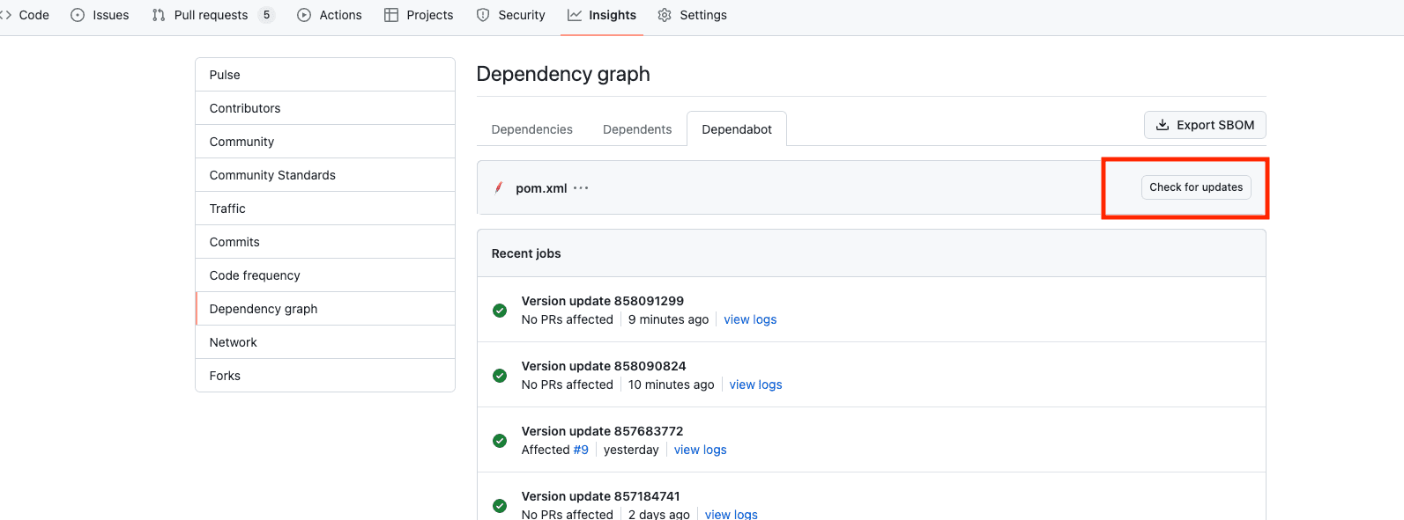View logs for version update 857683772
This screenshot has height=520, width=1404.
(700, 450)
